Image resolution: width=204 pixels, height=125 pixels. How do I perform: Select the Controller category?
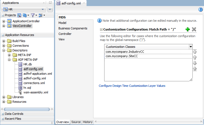65,34
